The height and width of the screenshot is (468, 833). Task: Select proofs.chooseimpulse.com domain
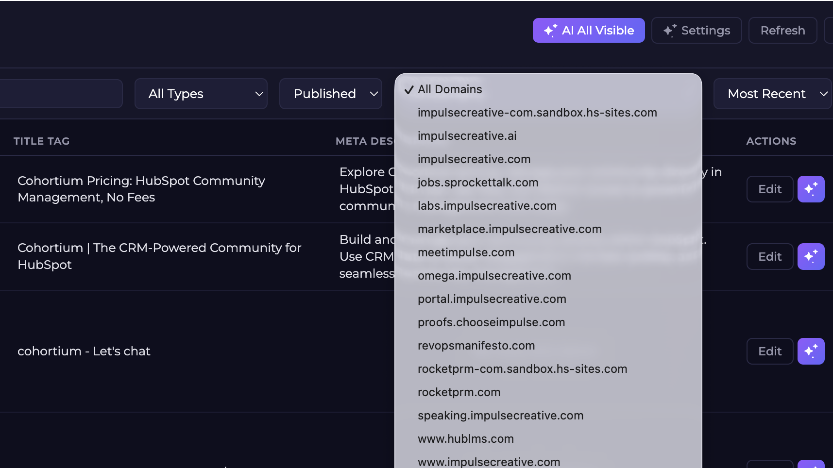pyautogui.click(x=548, y=322)
